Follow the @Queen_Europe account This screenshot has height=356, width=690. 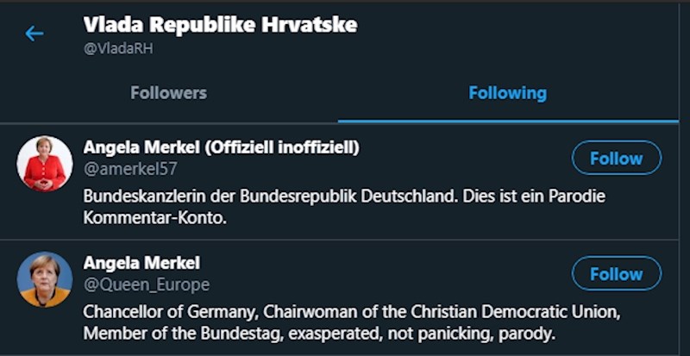[616, 274]
